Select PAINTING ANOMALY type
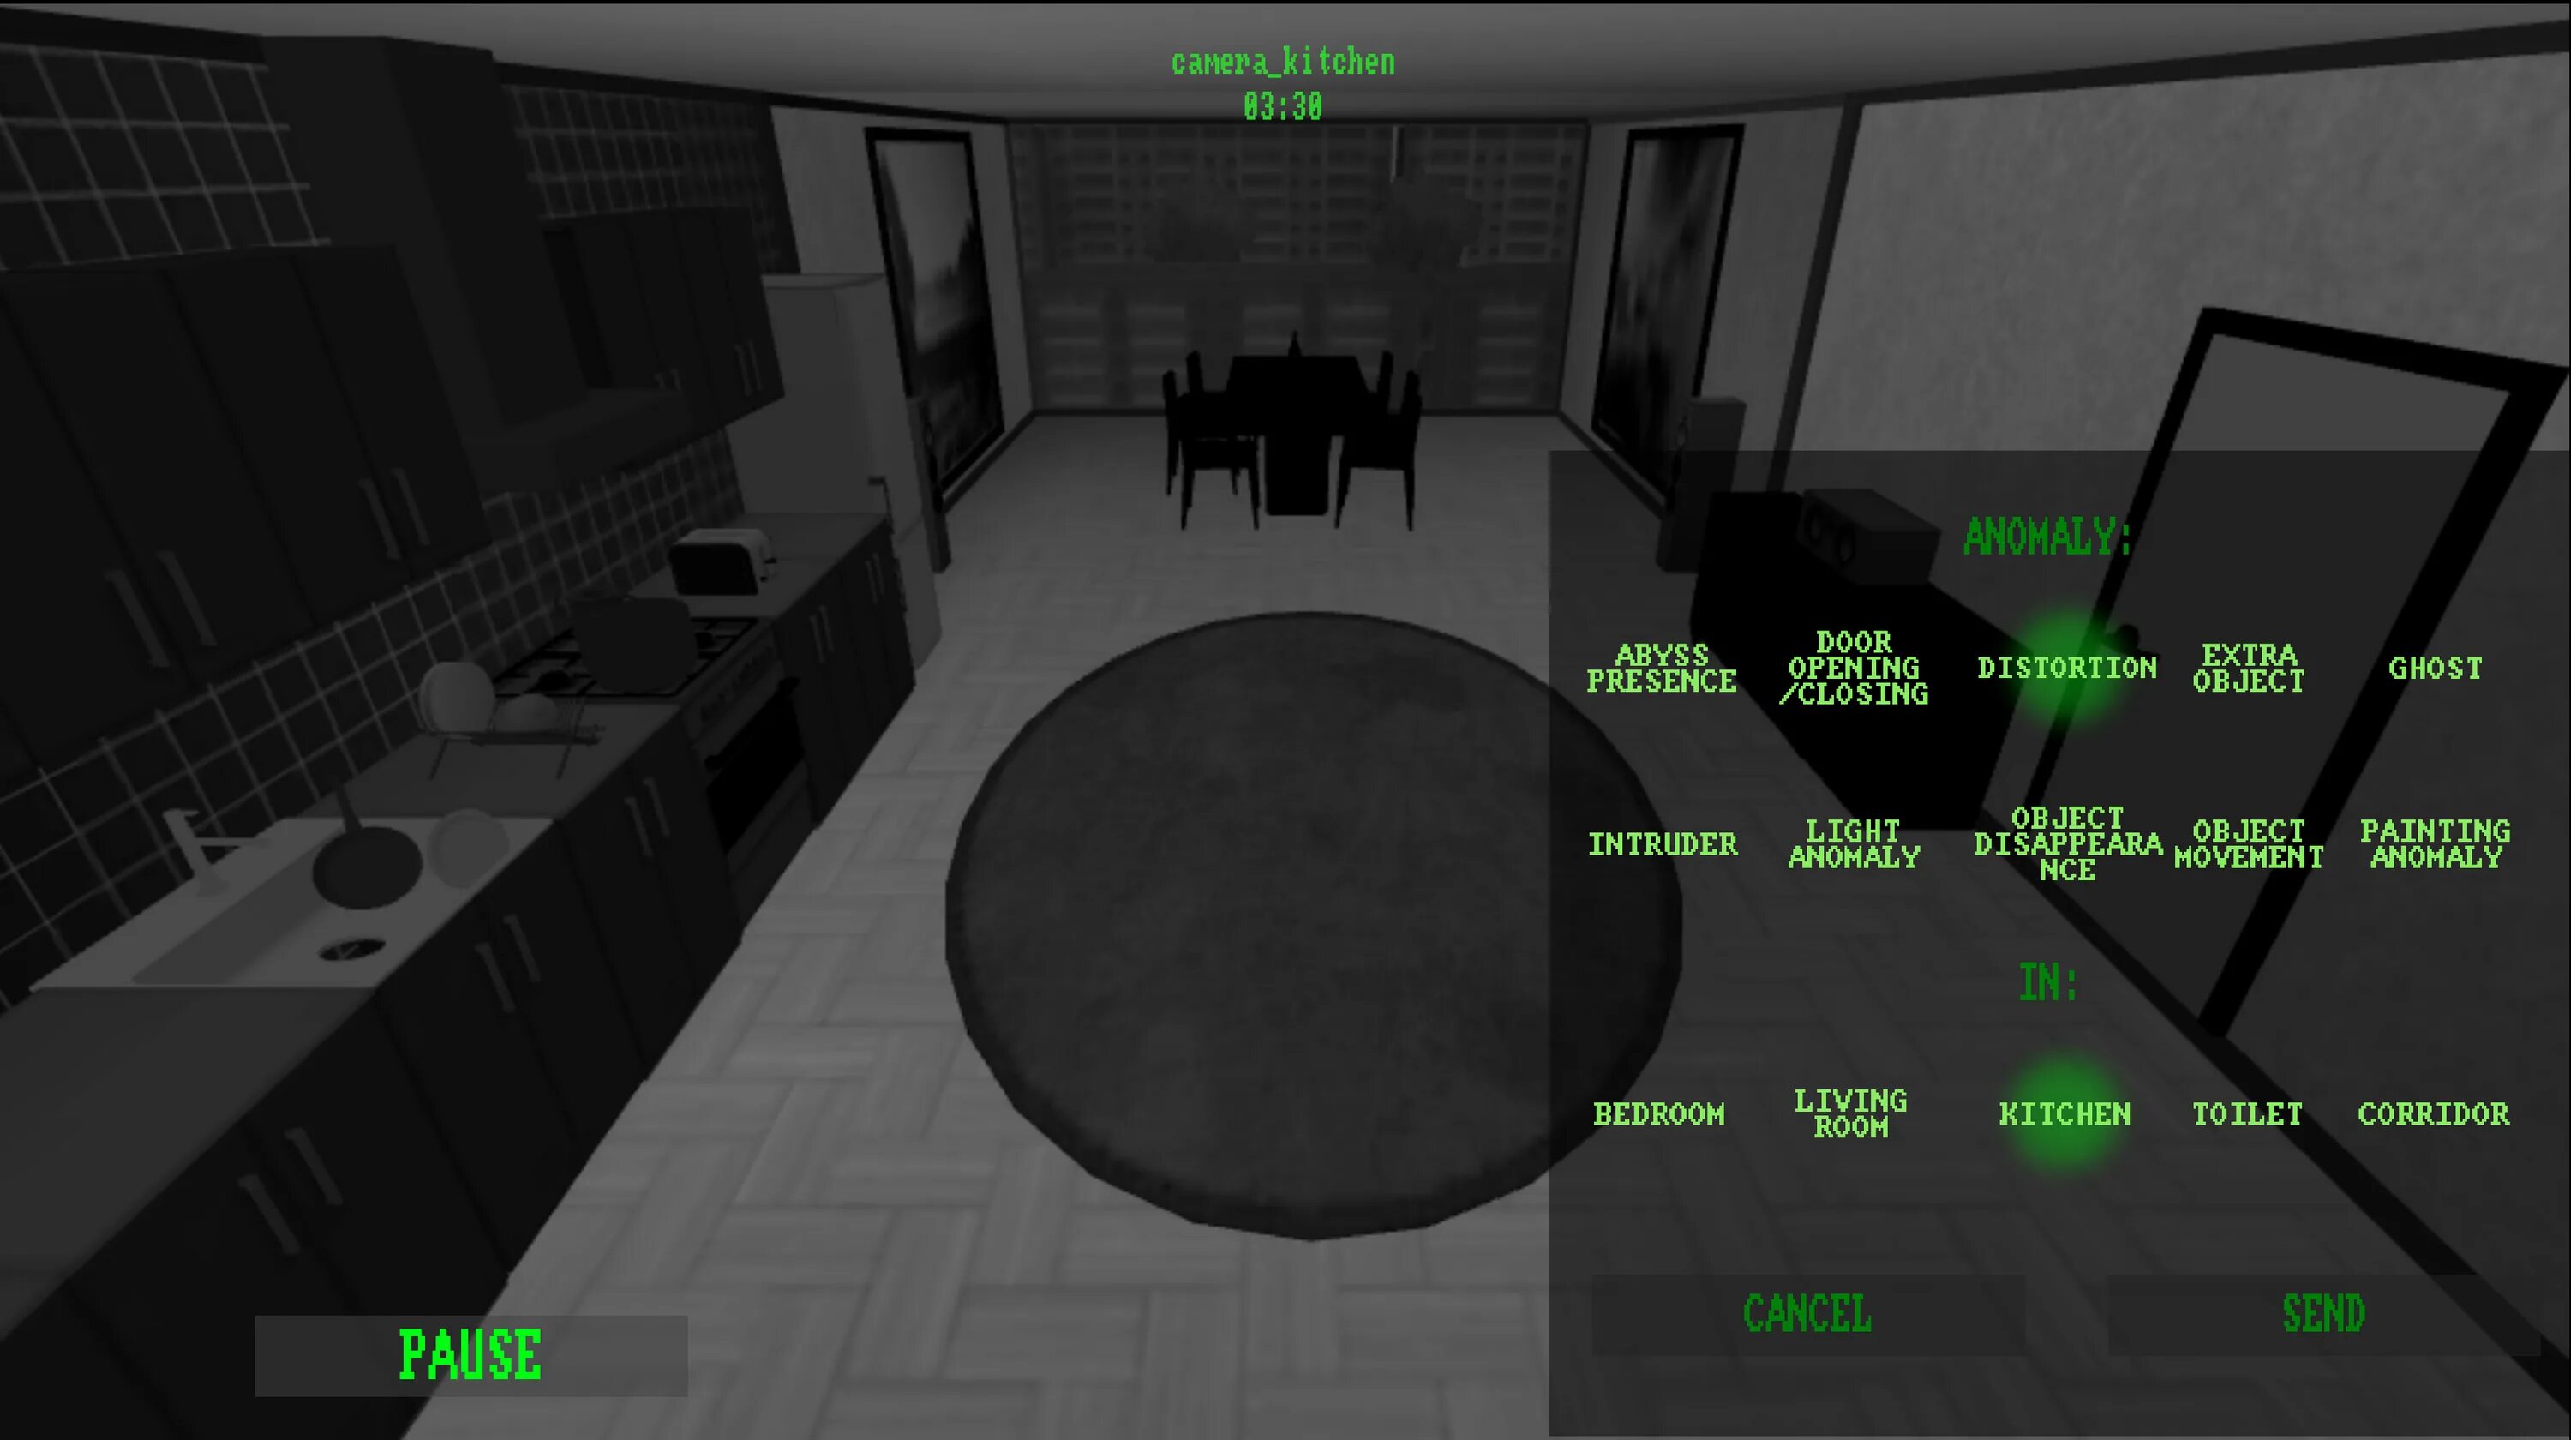The height and width of the screenshot is (1440, 2571). point(2436,844)
